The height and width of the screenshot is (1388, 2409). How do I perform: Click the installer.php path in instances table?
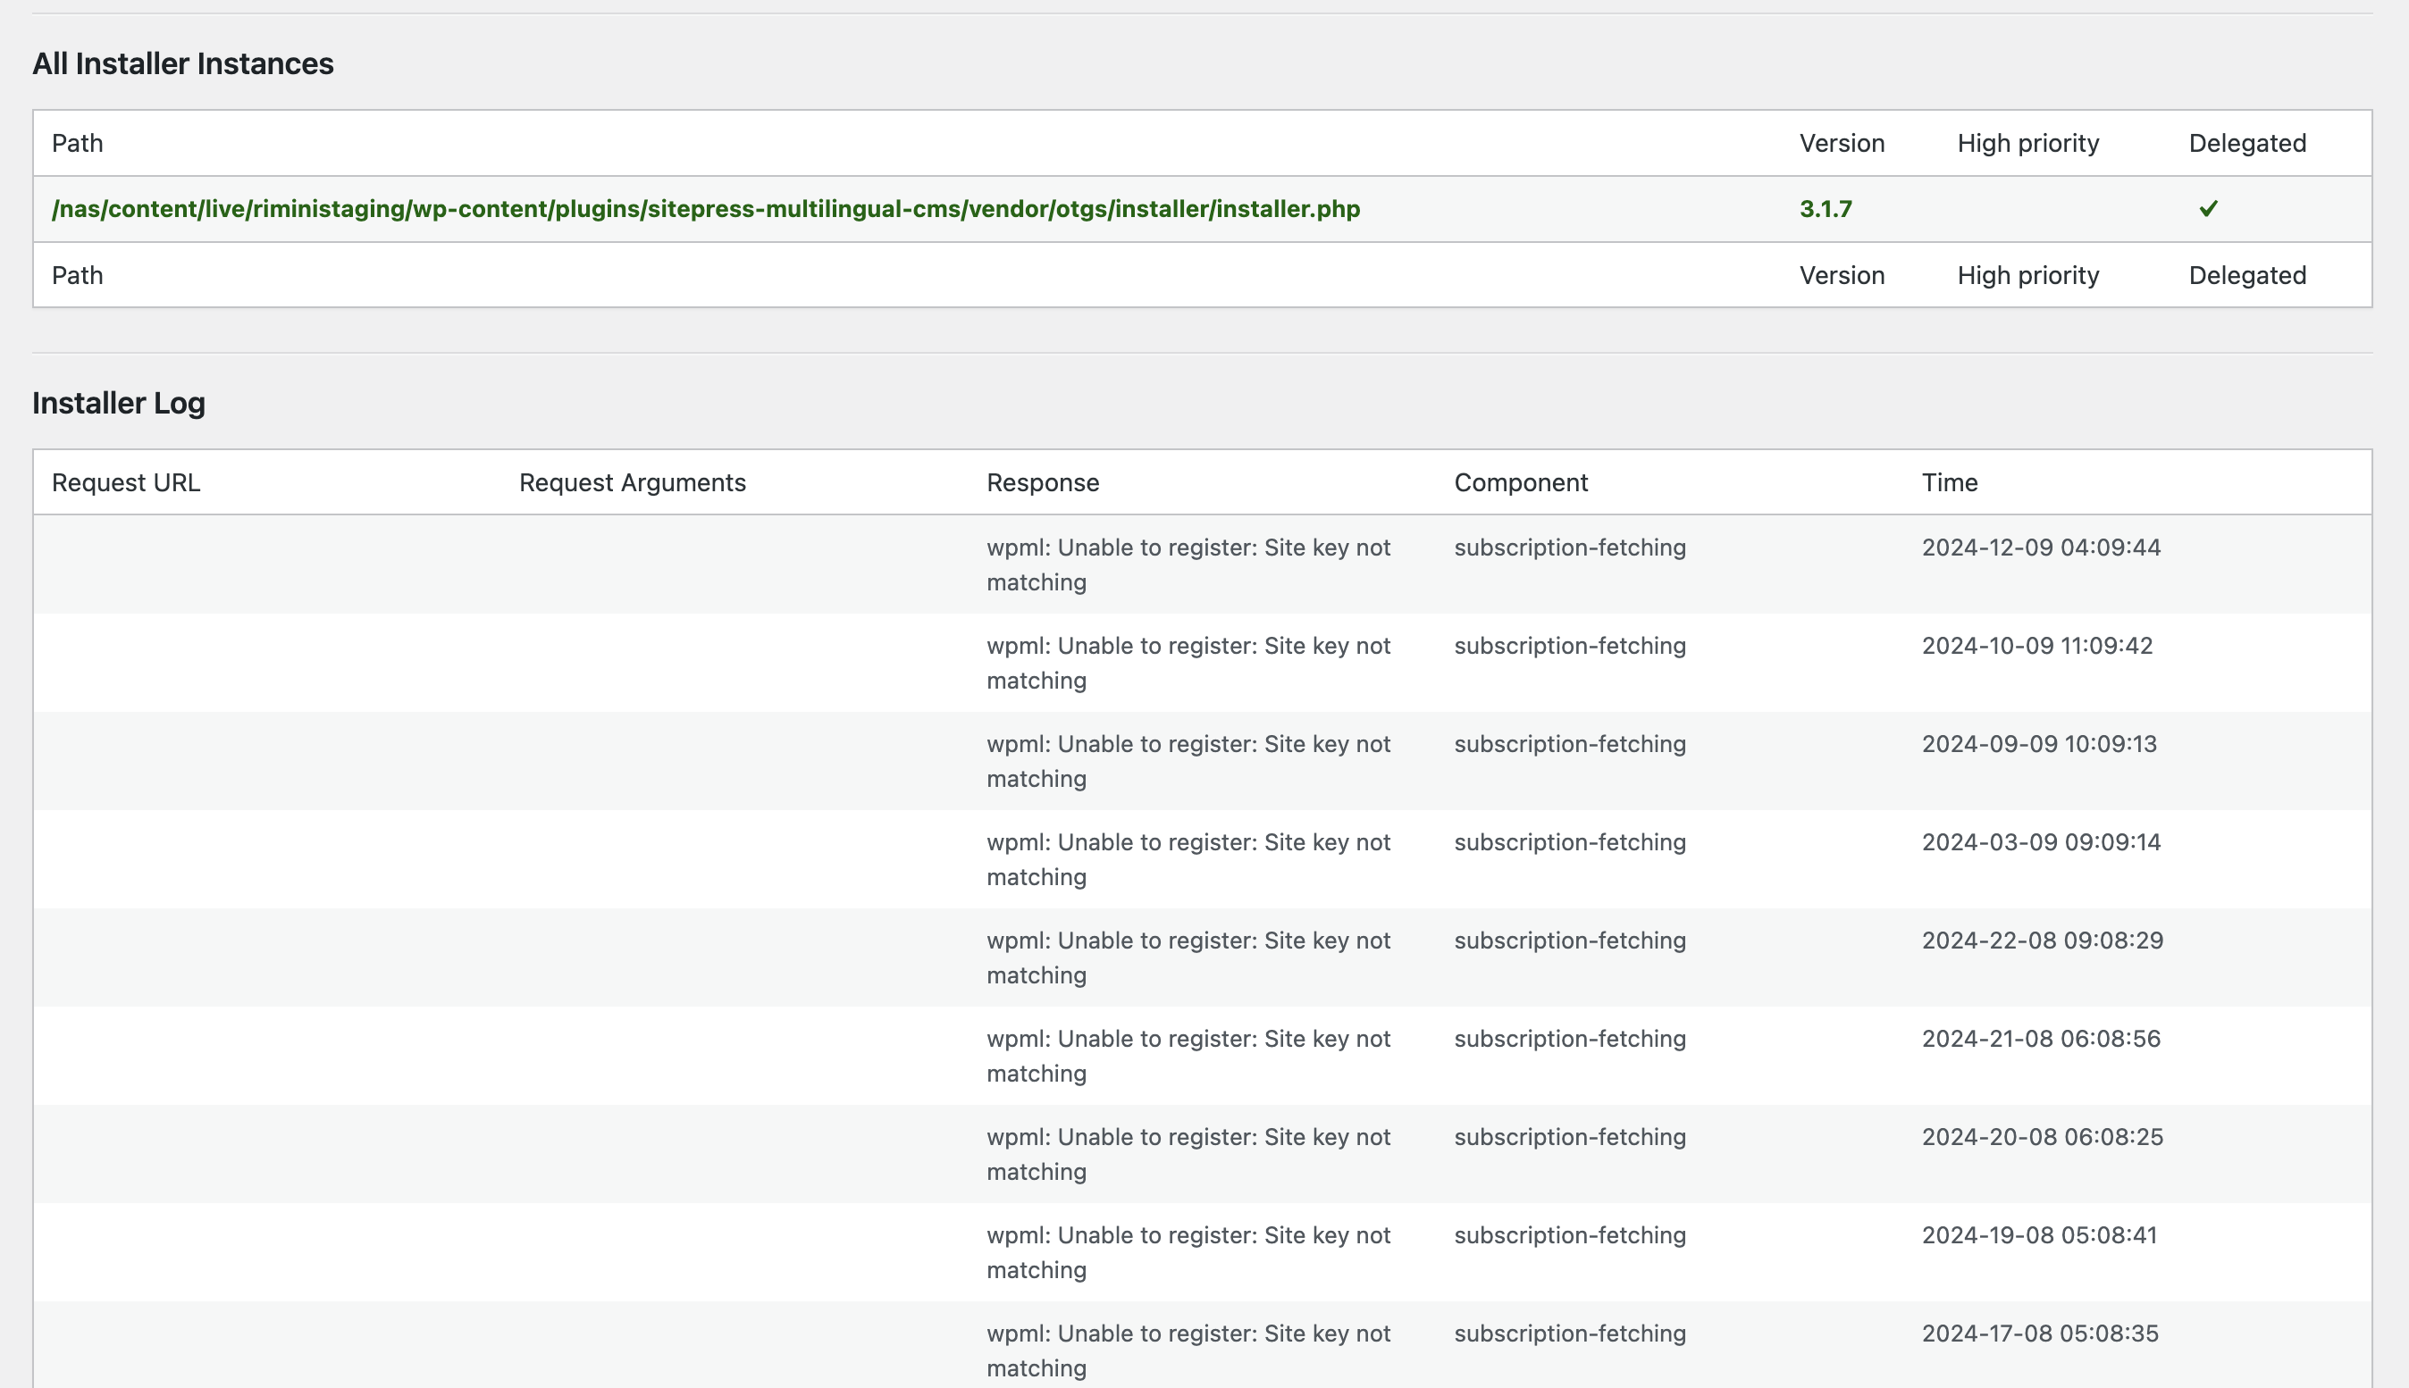point(706,209)
